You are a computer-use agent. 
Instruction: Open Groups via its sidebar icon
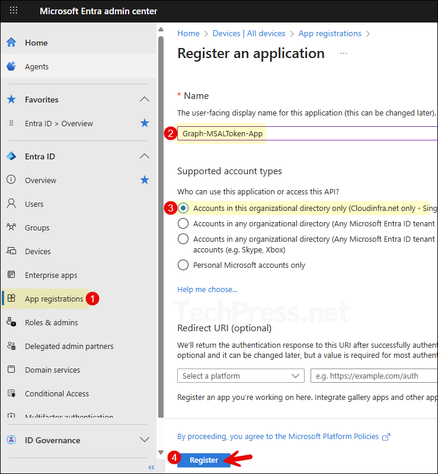pyautogui.click(x=11, y=228)
